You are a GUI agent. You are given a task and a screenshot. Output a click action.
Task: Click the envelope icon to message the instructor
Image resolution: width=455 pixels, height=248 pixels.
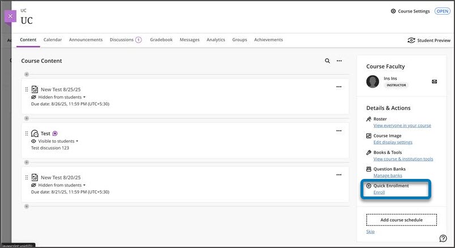(434, 82)
